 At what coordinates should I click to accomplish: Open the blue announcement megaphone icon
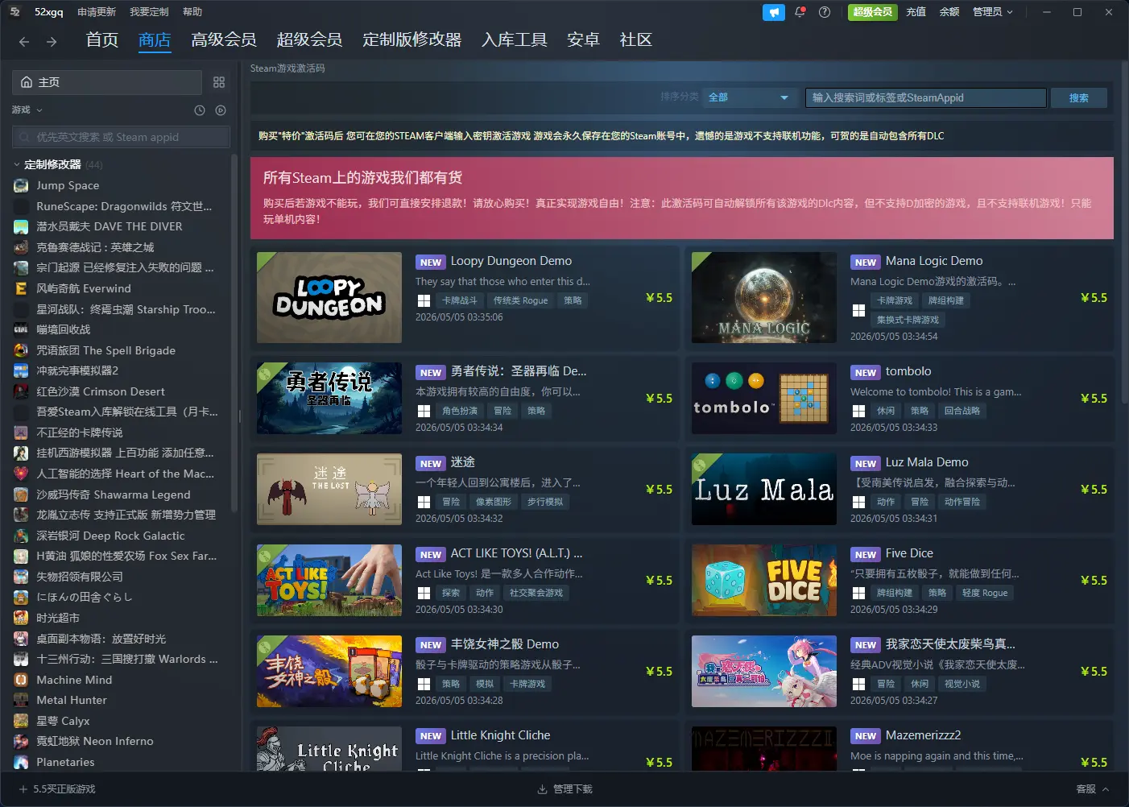pos(773,12)
